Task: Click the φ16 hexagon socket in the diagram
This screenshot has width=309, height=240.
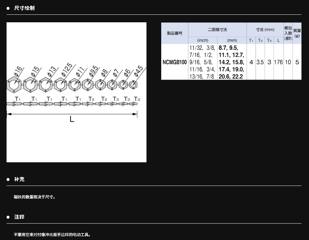Action: click(x=14, y=85)
